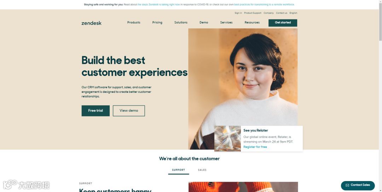The image size is (382, 192).
Task: Open the Product Support link
Action: tap(253, 13)
